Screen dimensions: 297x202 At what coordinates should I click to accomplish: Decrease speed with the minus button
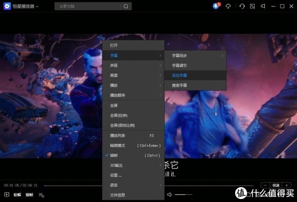point(265,185)
